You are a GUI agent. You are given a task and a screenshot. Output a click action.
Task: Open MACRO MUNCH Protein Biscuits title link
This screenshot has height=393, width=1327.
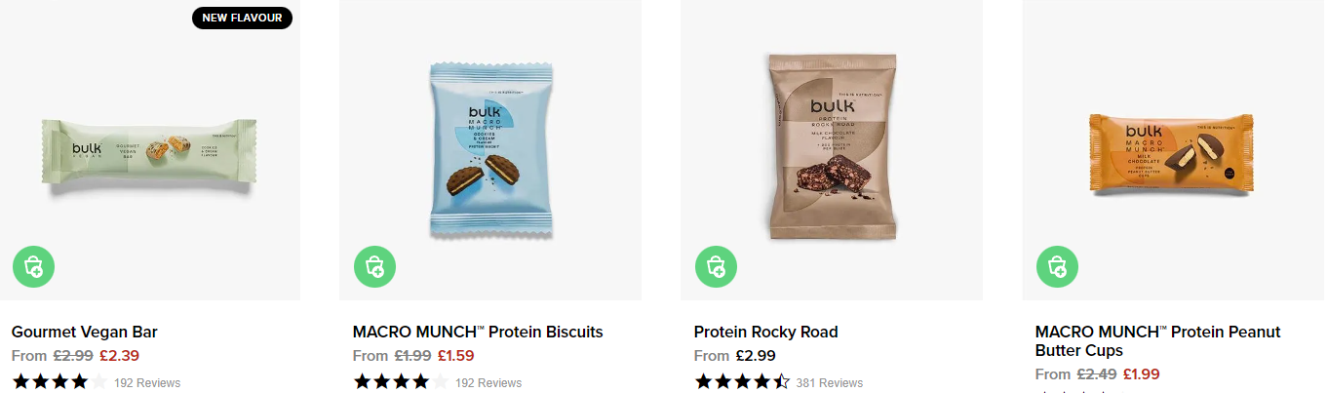[478, 332]
